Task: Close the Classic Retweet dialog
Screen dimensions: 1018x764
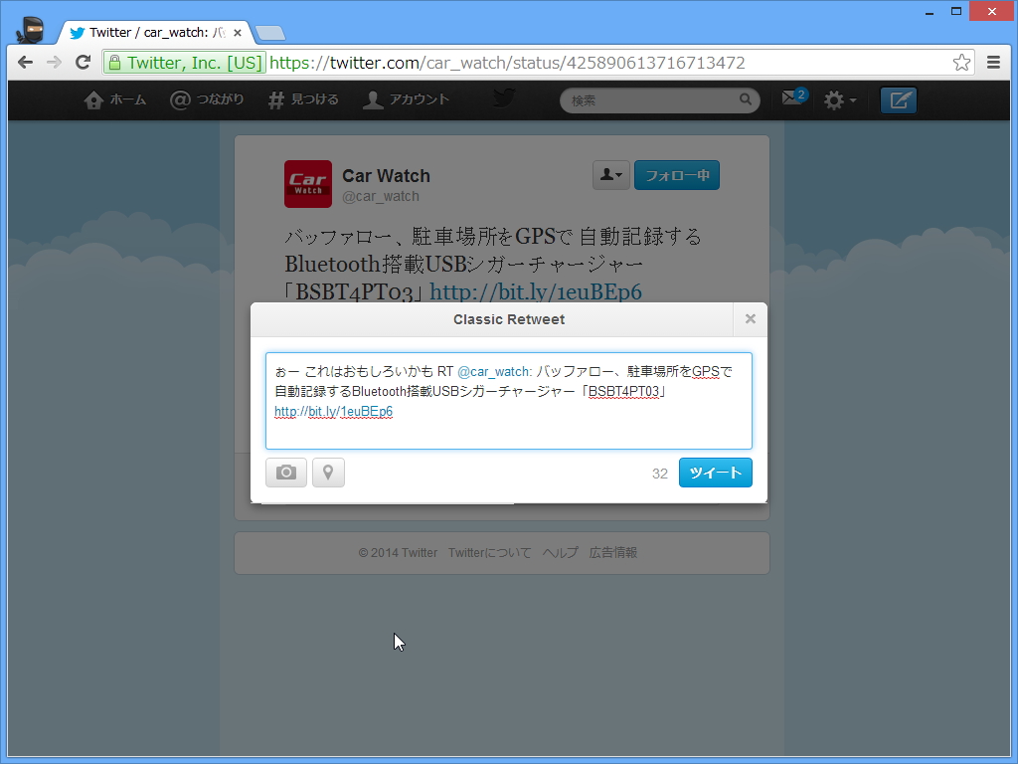Action: click(750, 318)
